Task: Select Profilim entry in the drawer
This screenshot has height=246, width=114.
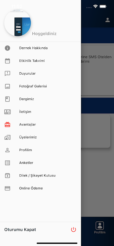Action: click(x=40, y=150)
